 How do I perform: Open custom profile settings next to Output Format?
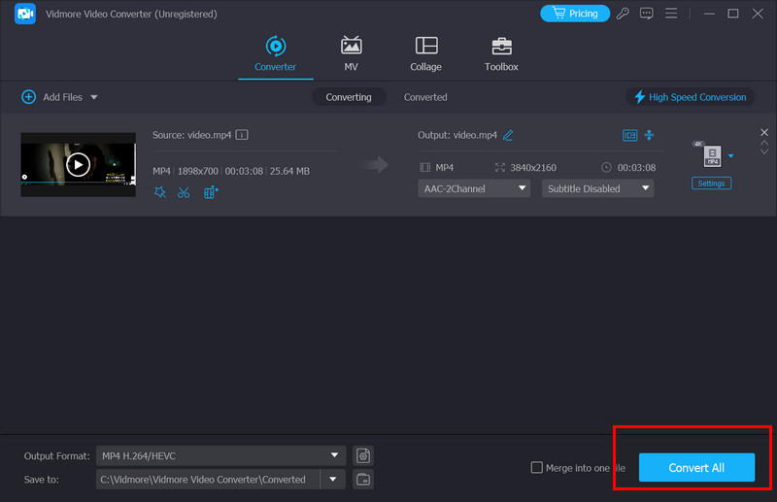point(363,455)
